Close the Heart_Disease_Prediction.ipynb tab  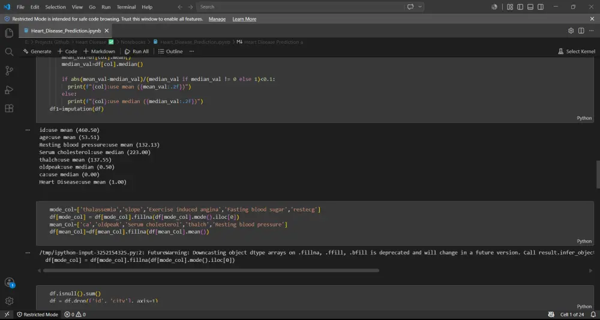click(107, 31)
